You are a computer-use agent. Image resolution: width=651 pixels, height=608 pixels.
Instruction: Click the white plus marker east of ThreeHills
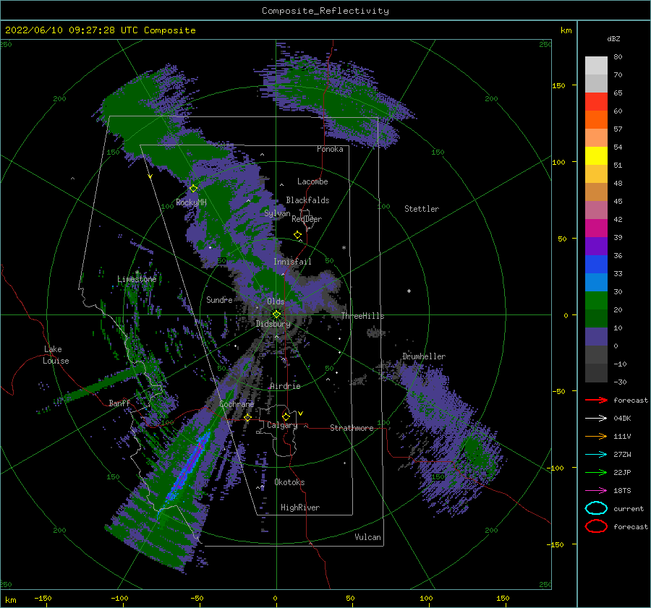(x=409, y=291)
